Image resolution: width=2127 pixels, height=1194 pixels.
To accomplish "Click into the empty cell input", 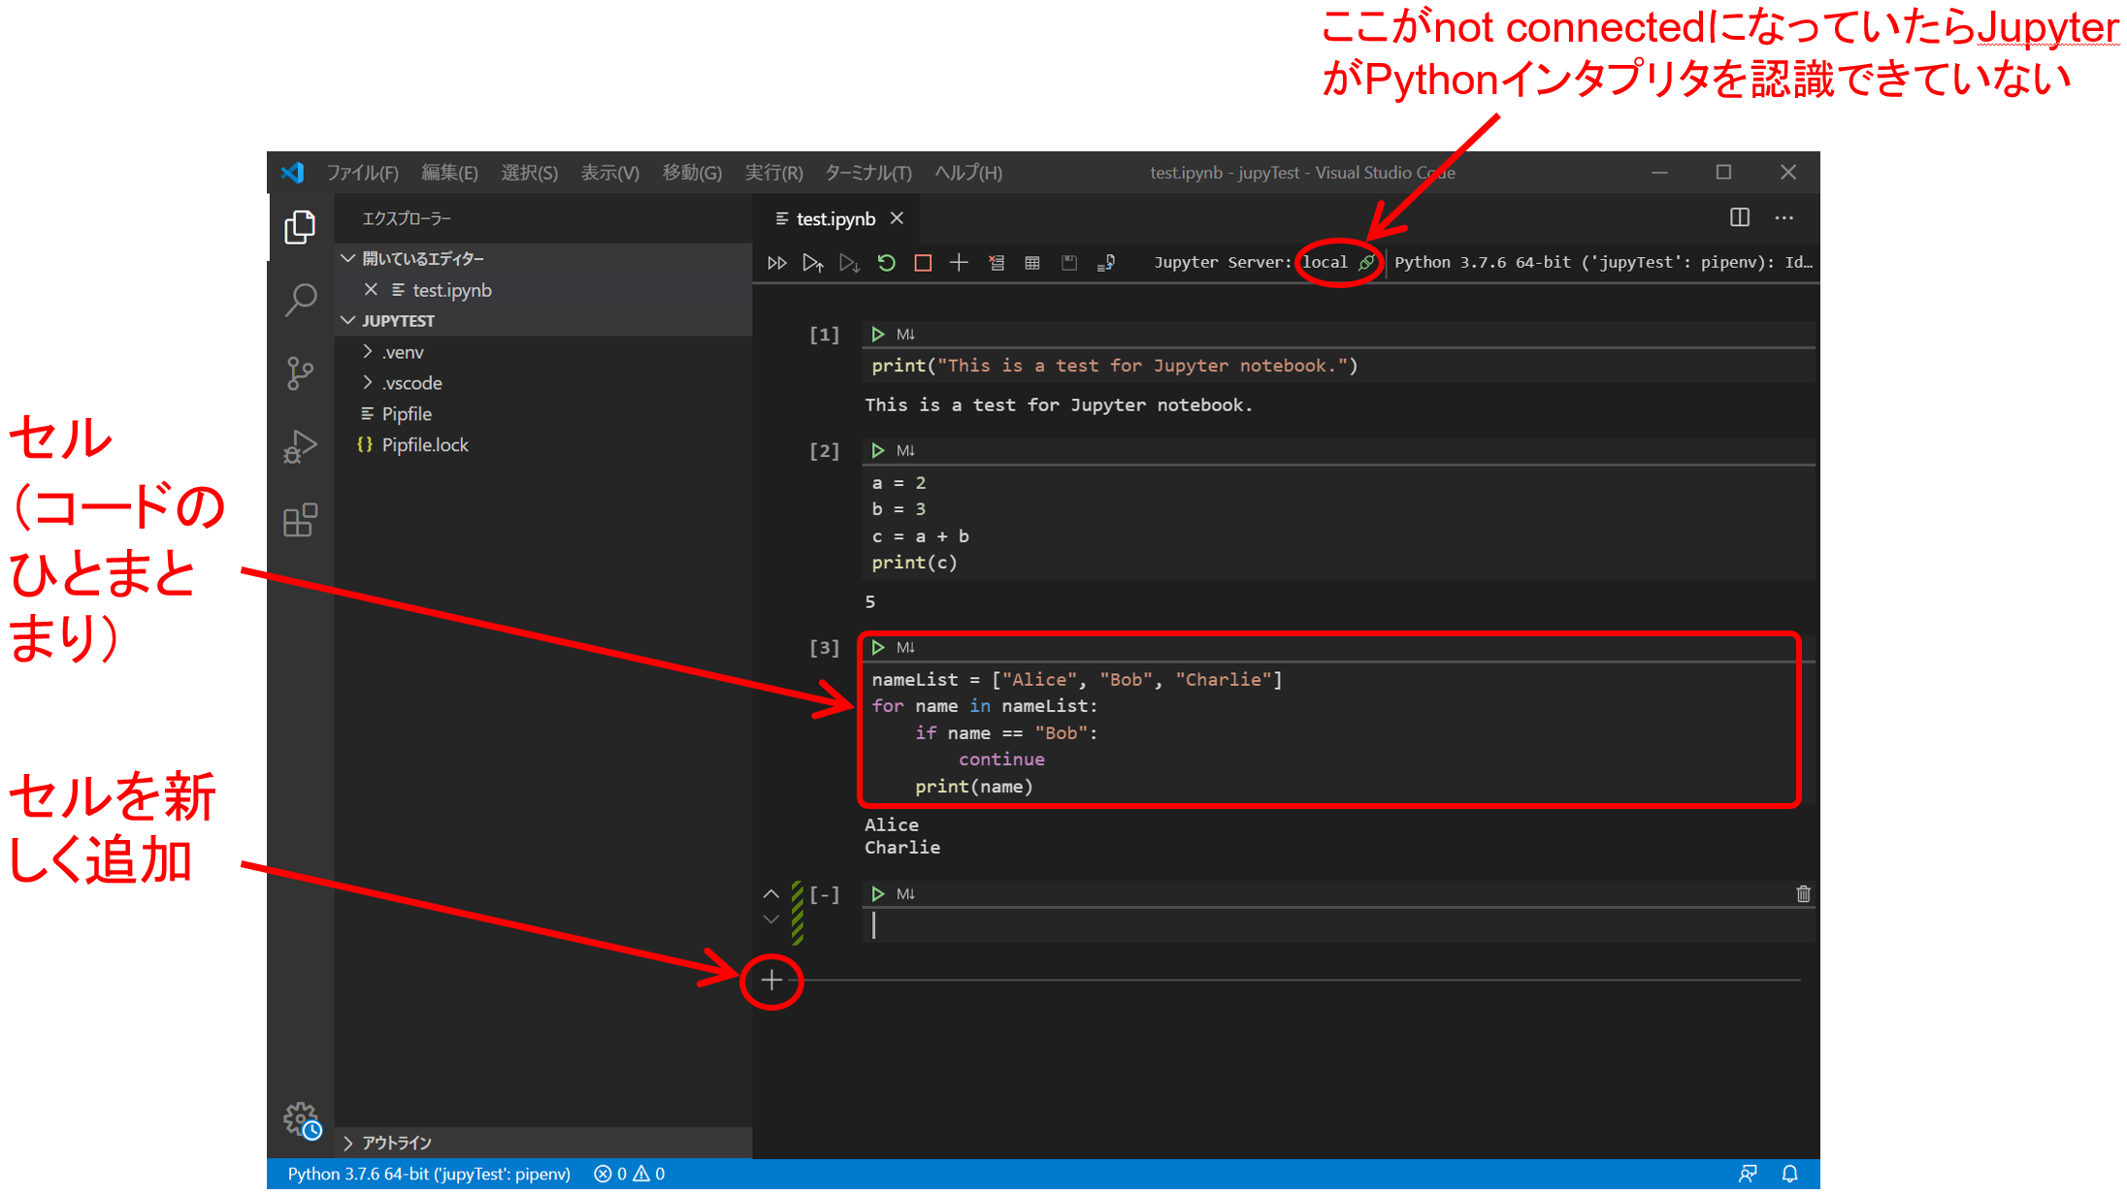I will (x=1337, y=926).
